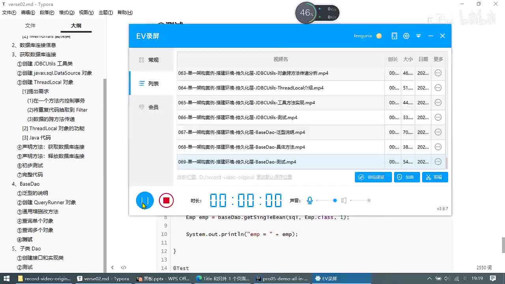Click the speaker icon beside the microphone slider
Image resolution: width=505 pixels, height=284 pixels.
tap(344, 200)
